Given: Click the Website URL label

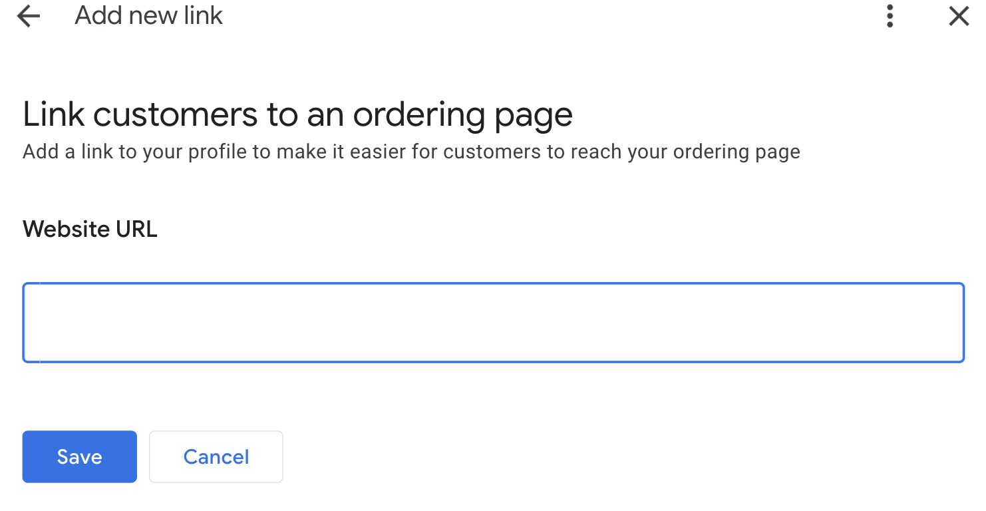Looking at the screenshot, I should point(90,229).
